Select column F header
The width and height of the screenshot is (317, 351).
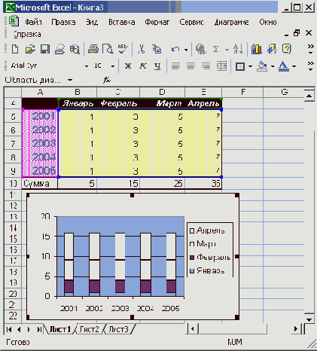(x=242, y=92)
